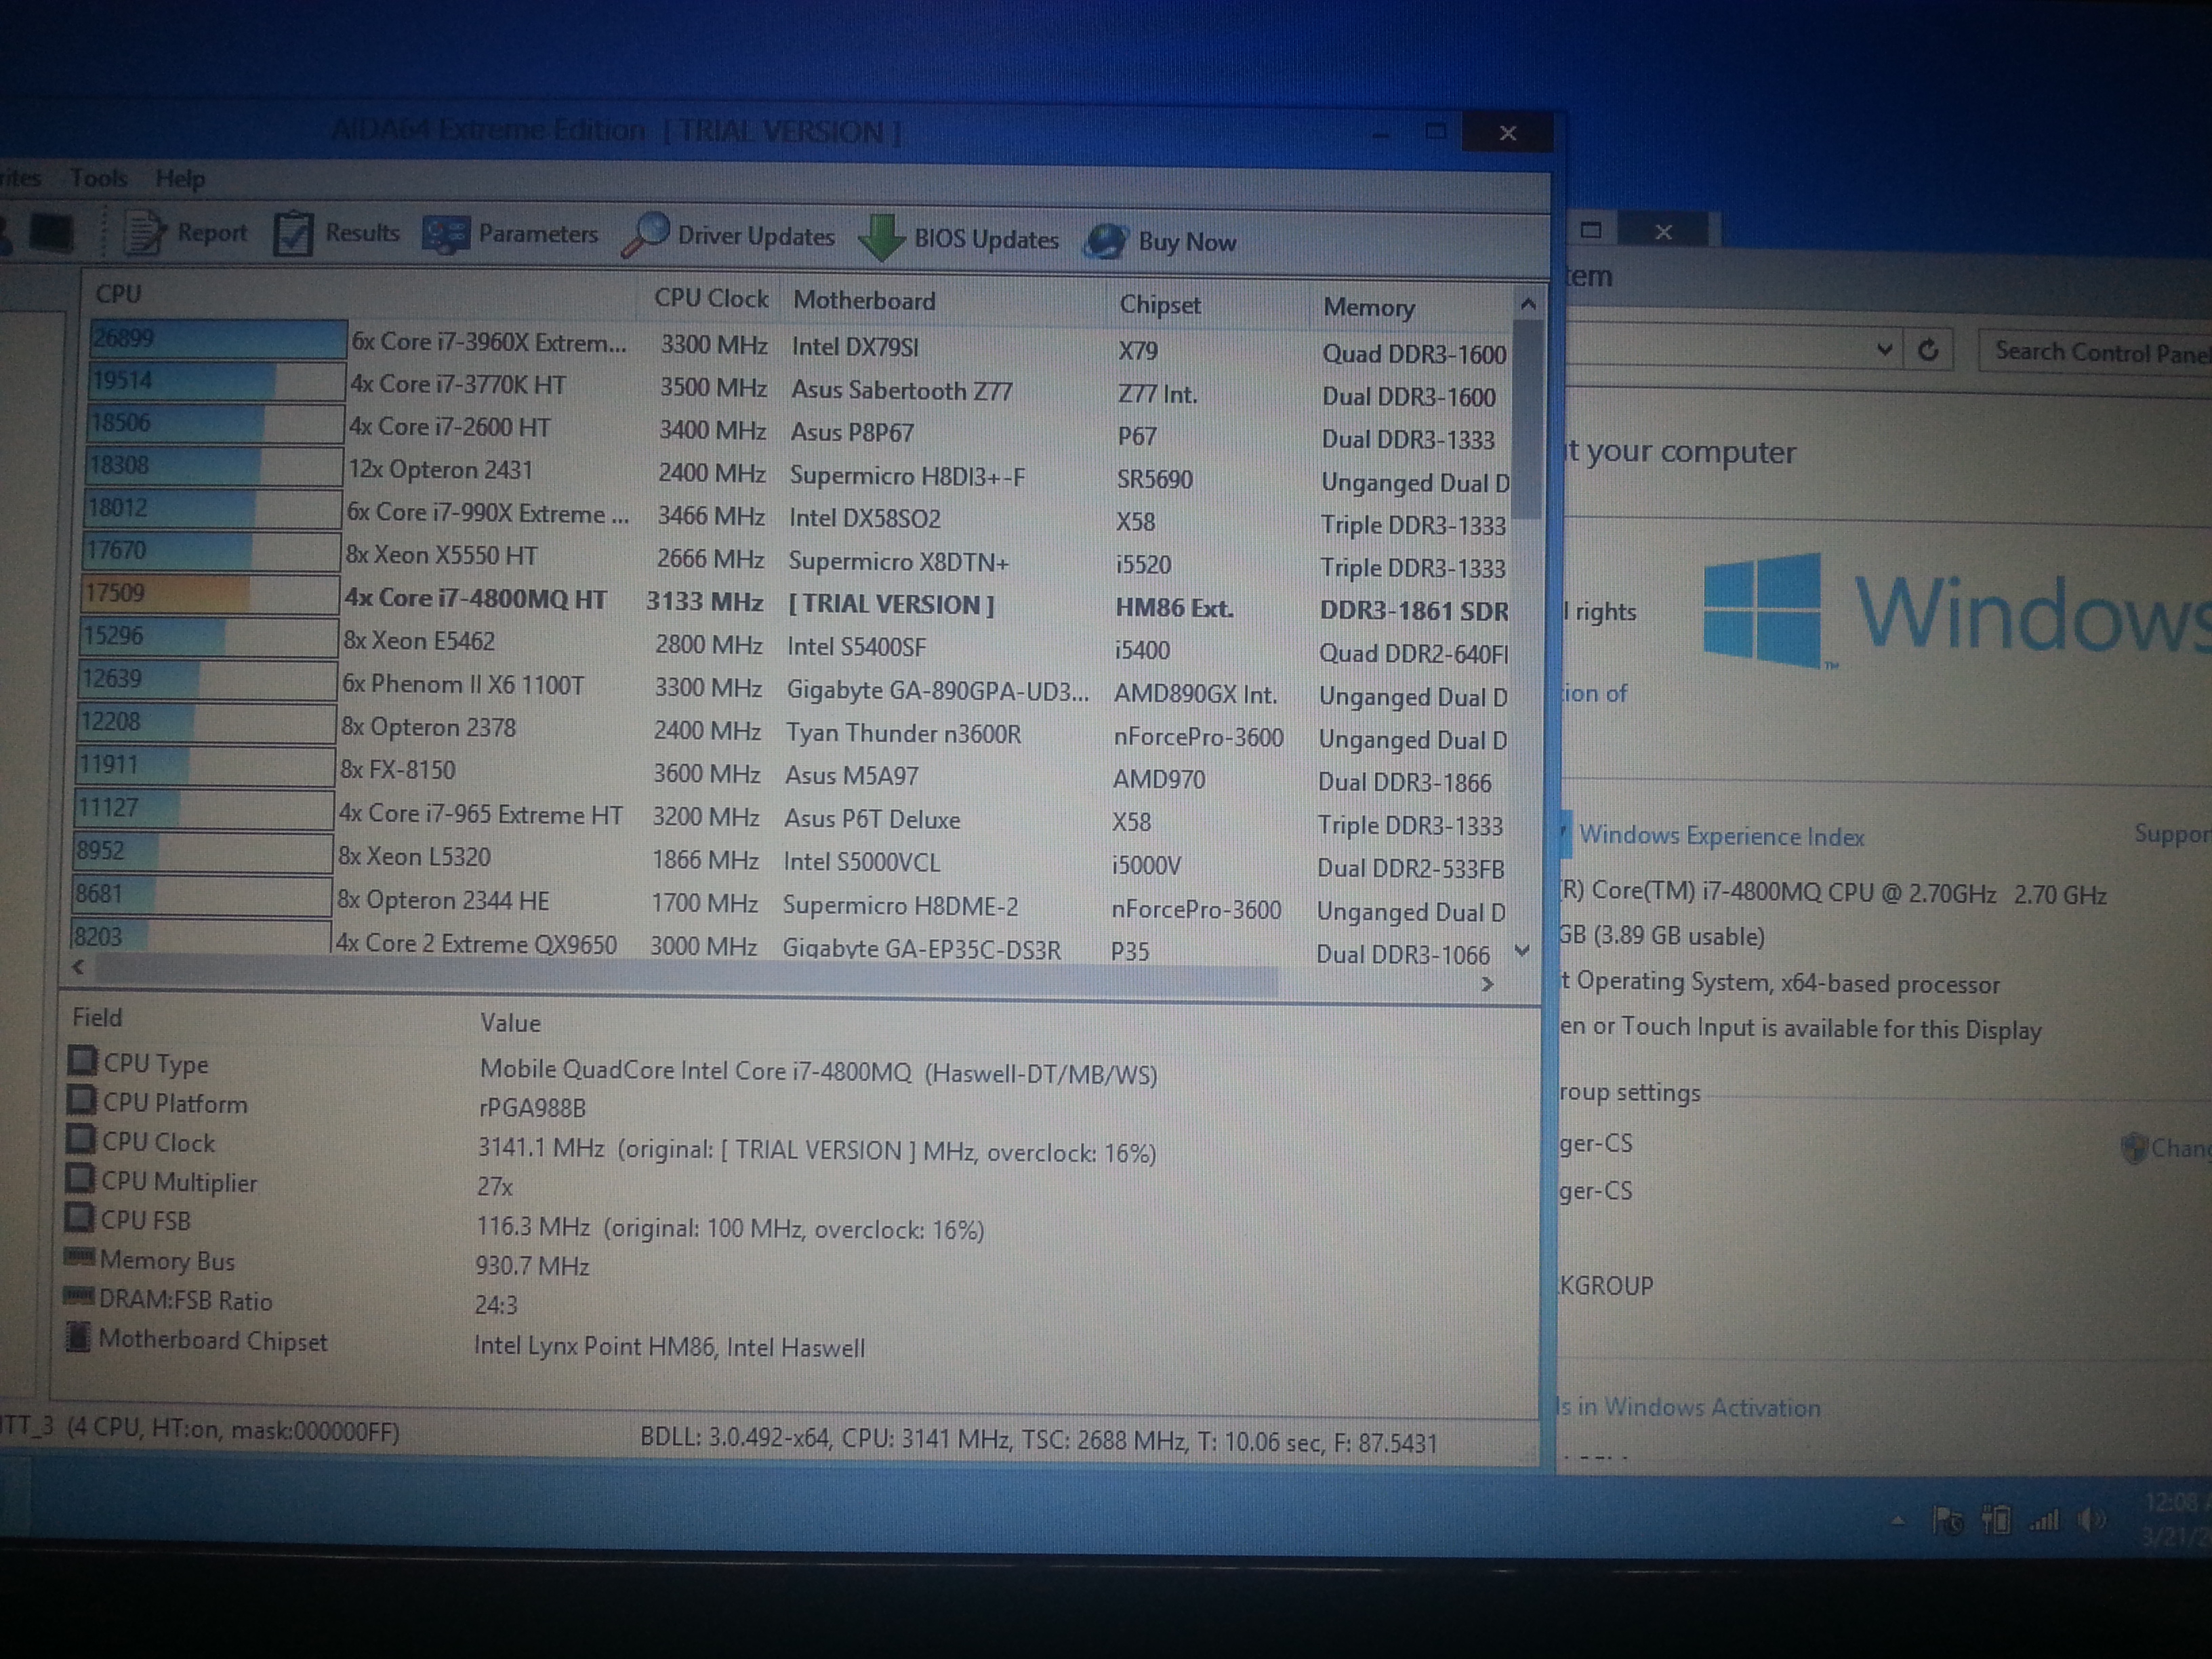The image size is (2212, 1659).
Task: Click the CPU FSB field icon
Action: [79, 1217]
